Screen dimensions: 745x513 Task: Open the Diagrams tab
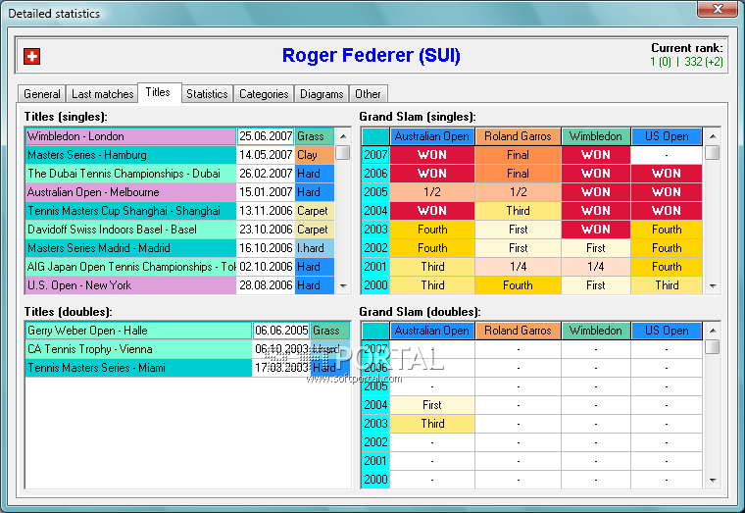(322, 93)
